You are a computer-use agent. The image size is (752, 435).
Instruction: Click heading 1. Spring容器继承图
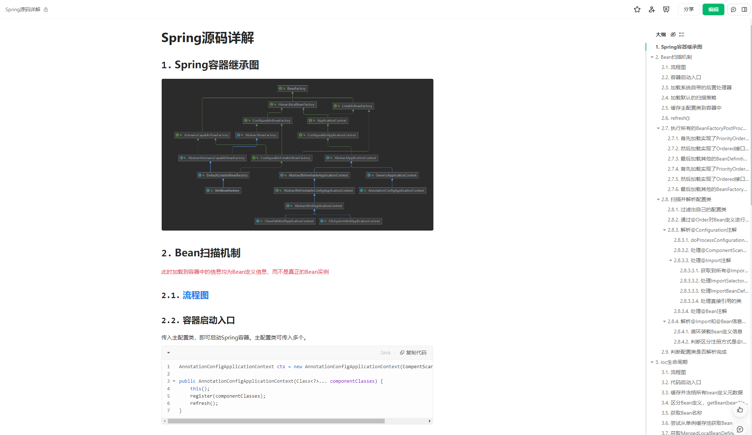[x=210, y=65]
